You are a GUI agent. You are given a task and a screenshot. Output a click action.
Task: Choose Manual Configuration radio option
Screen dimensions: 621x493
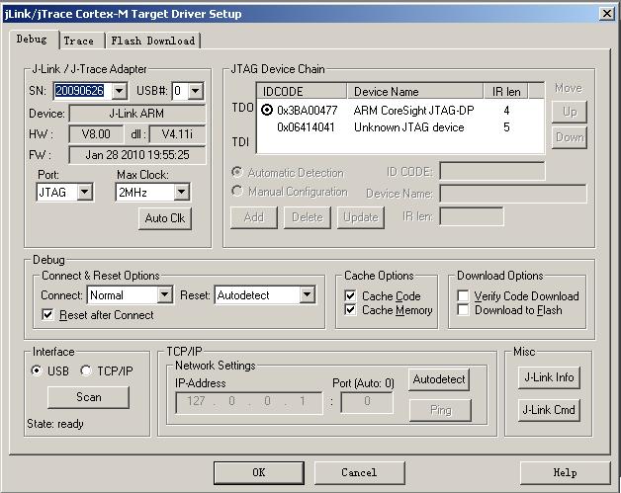coord(237,192)
